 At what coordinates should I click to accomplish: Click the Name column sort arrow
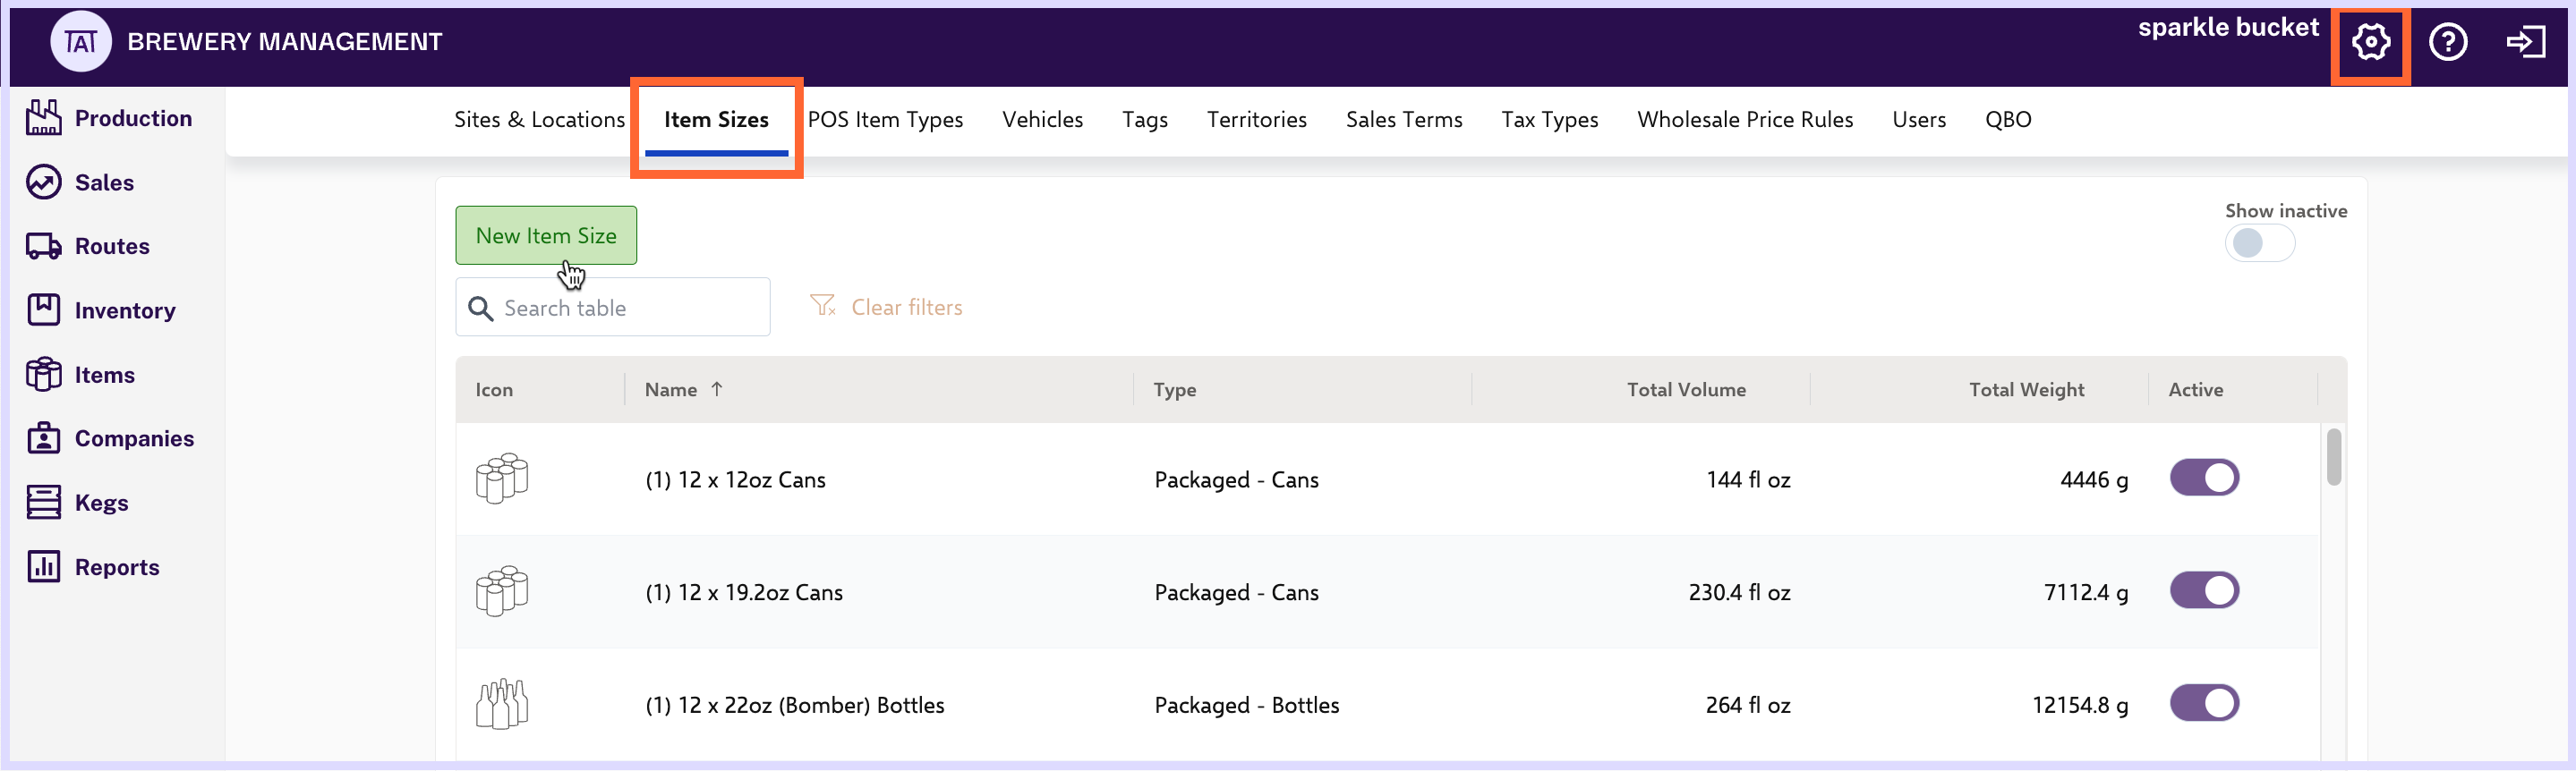[x=717, y=389]
